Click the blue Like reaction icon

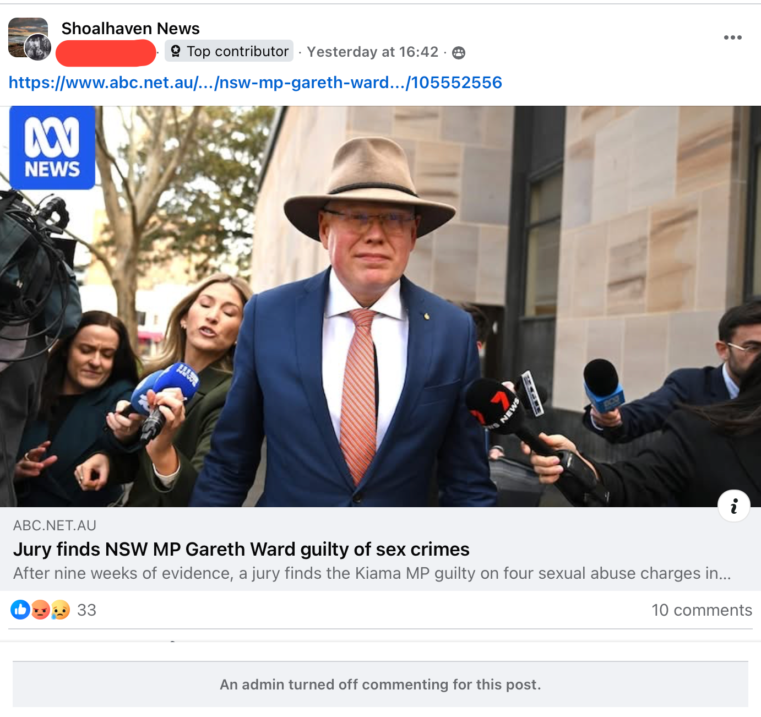pos(20,610)
